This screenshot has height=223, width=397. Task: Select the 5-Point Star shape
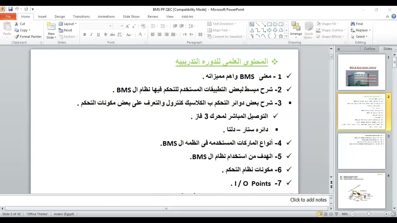281,36
